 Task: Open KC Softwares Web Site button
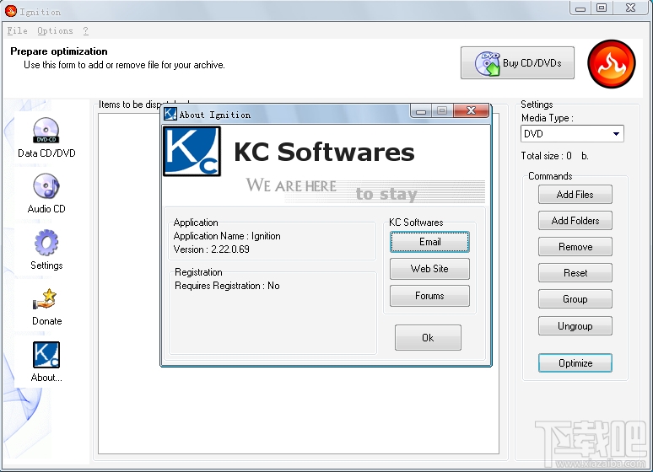click(x=429, y=269)
